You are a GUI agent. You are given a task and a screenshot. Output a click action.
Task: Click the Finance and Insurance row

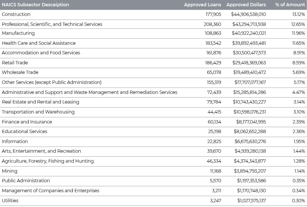tap(153, 122)
